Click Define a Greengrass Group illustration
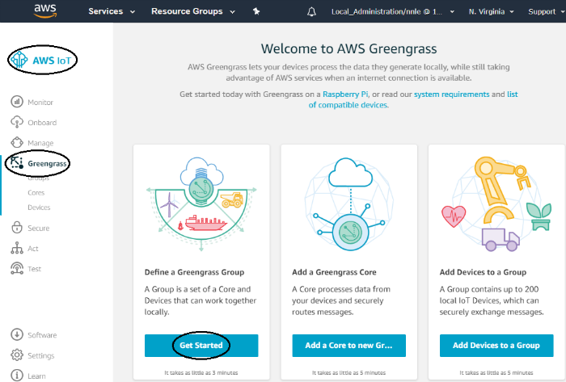Screen dimensions: 566x382 point(201,204)
